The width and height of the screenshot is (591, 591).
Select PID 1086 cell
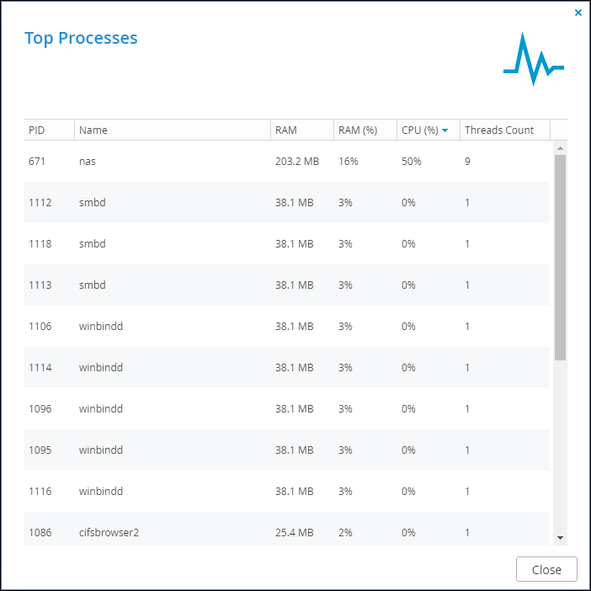pos(40,533)
